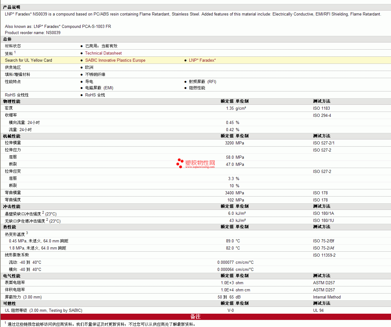Select the V-0 flame rating value

point(231,311)
